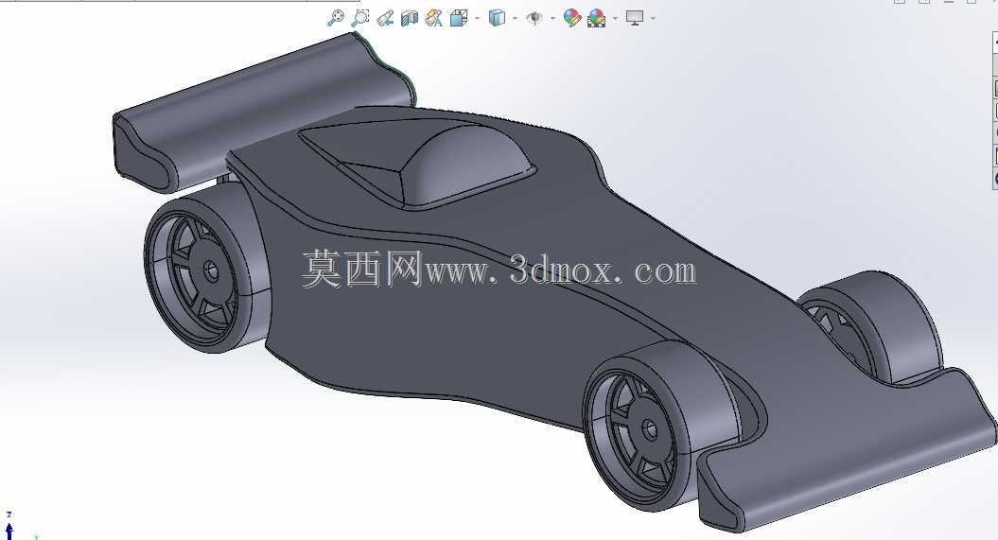The width and height of the screenshot is (998, 540).
Task: Open the Edit Appearance tool
Action: [x=572, y=18]
